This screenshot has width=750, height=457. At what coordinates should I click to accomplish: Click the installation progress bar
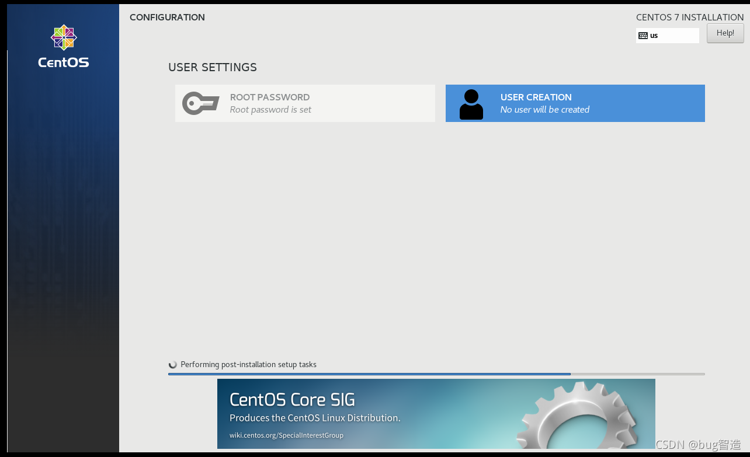click(436, 374)
